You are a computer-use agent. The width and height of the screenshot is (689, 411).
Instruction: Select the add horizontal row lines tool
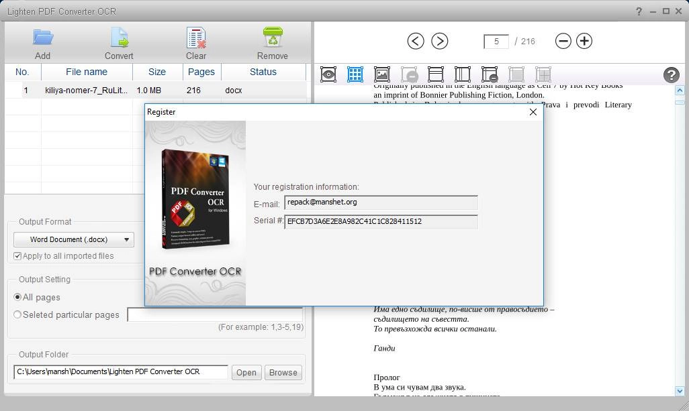coord(435,74)
